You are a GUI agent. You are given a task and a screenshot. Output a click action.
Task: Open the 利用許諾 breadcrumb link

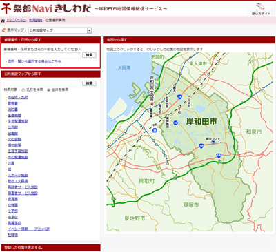click(36, 20)
